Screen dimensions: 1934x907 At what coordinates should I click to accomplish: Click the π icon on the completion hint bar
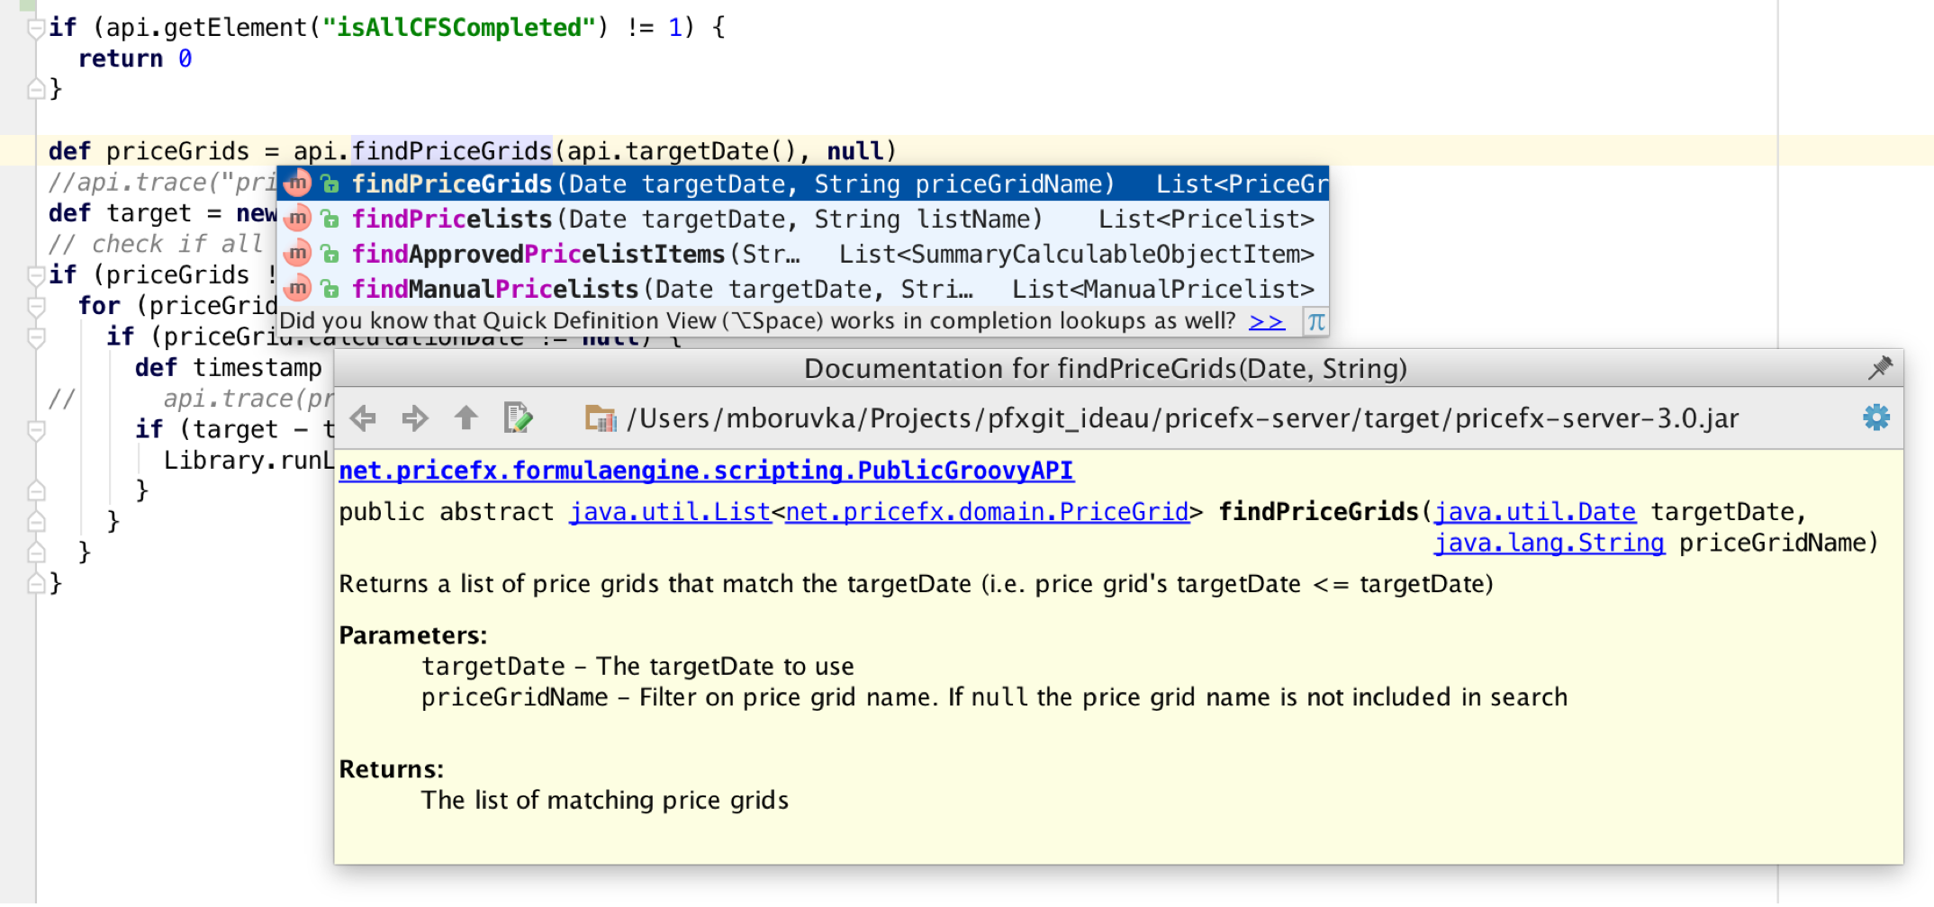click(1315, 321)
